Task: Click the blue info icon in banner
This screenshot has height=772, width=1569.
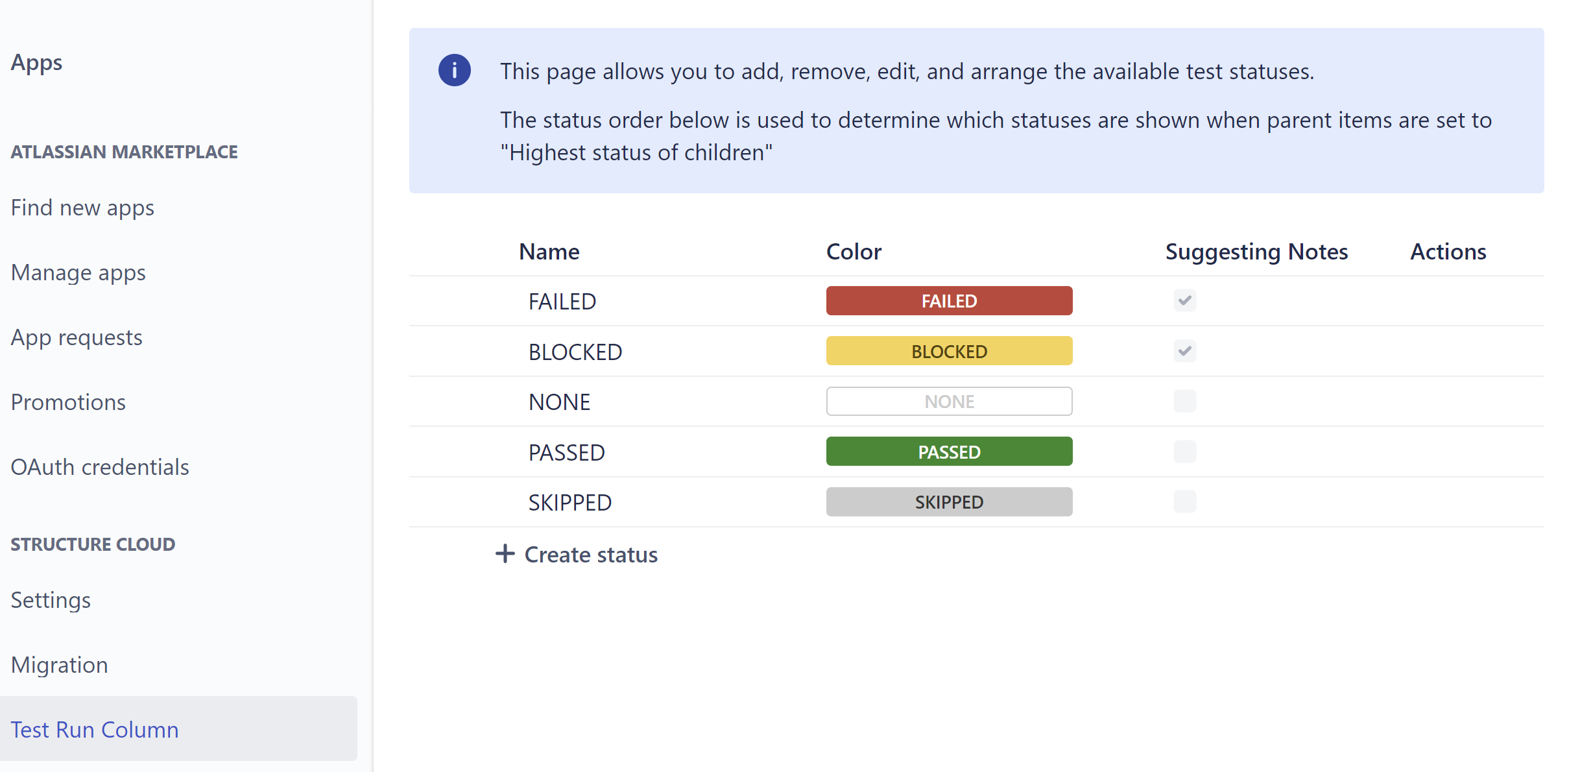Action: tap(454, 70)
